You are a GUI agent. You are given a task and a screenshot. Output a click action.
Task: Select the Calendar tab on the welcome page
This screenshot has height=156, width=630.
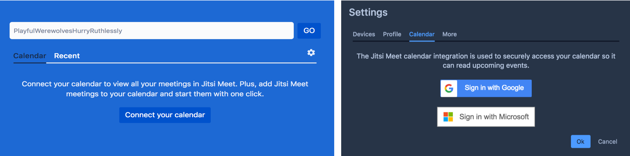click(30, 56)
